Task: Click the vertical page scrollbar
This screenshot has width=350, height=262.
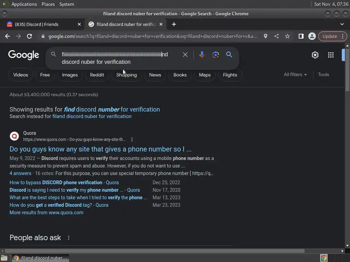Action: (x=347, y=70)
